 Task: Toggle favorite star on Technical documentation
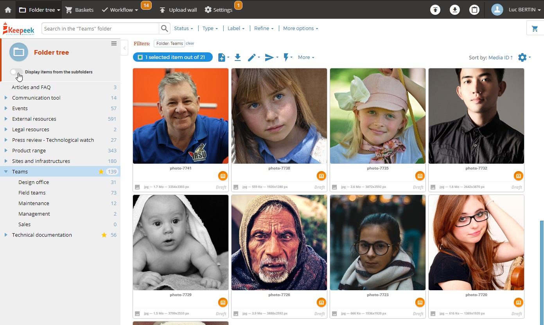point(104,235)
